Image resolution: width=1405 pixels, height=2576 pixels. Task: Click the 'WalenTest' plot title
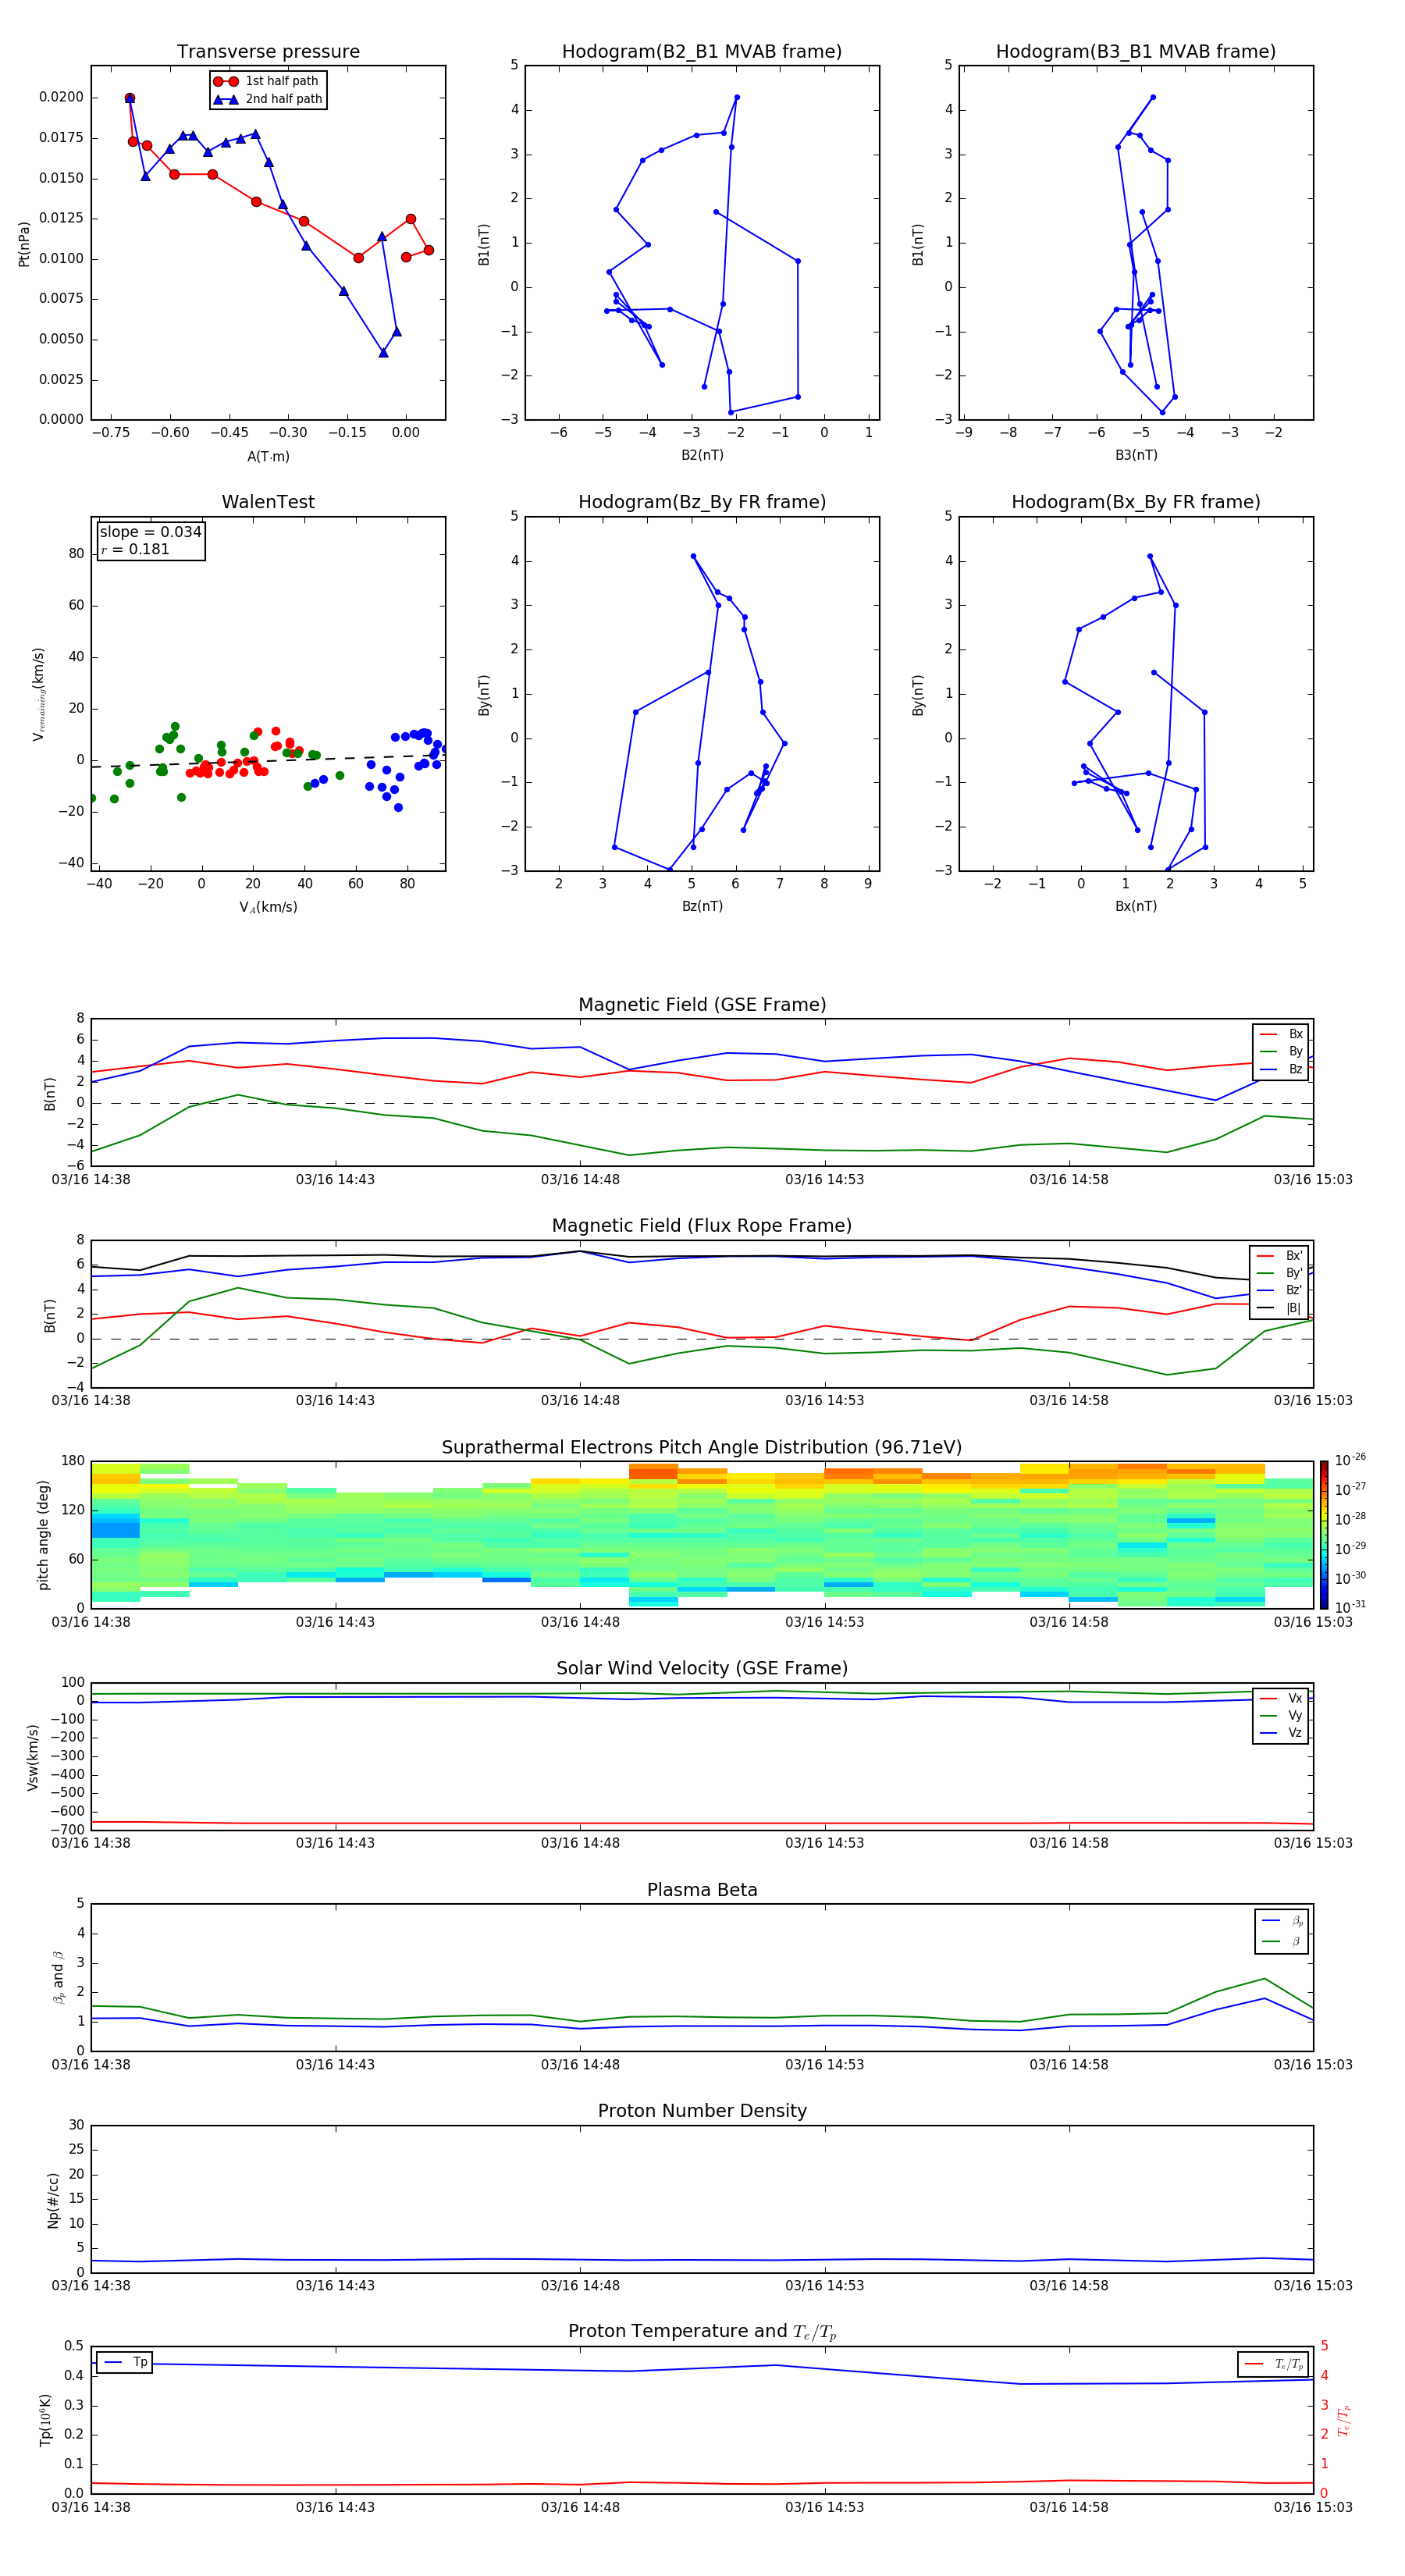[268, 502]
